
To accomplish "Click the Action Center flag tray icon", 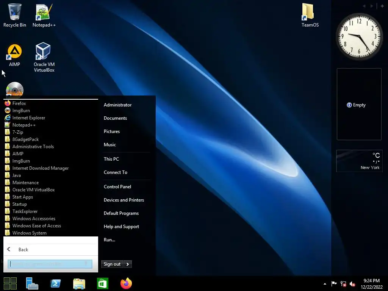I will pyautogui.click(x=334, y=284).
